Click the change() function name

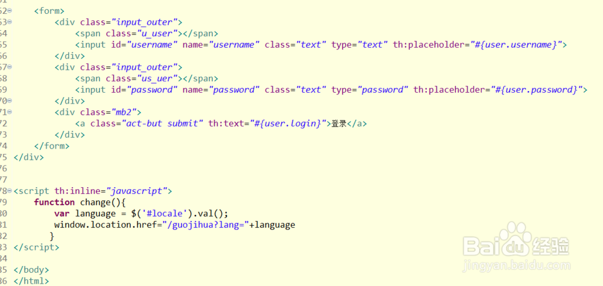100,202
